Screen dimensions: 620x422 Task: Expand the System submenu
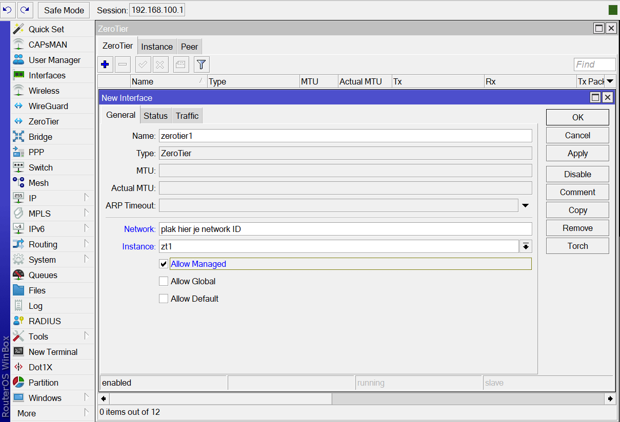tap(87, 259)
